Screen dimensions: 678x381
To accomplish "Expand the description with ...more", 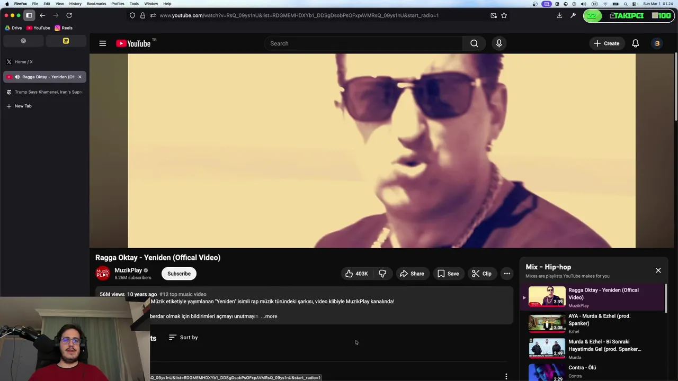I will [x=269, y=316].
